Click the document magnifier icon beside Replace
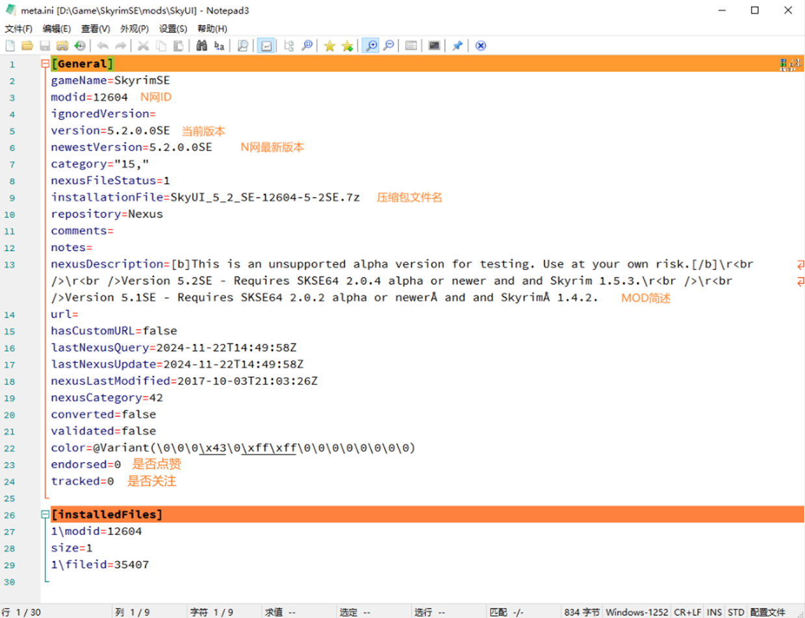The height and width of the screenshot is (618, 805). tap(242, 45)
